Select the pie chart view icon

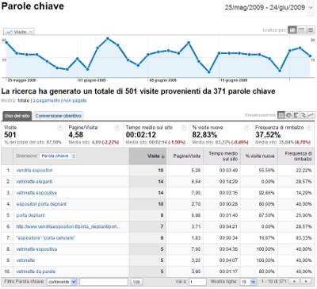coord(288,115)
